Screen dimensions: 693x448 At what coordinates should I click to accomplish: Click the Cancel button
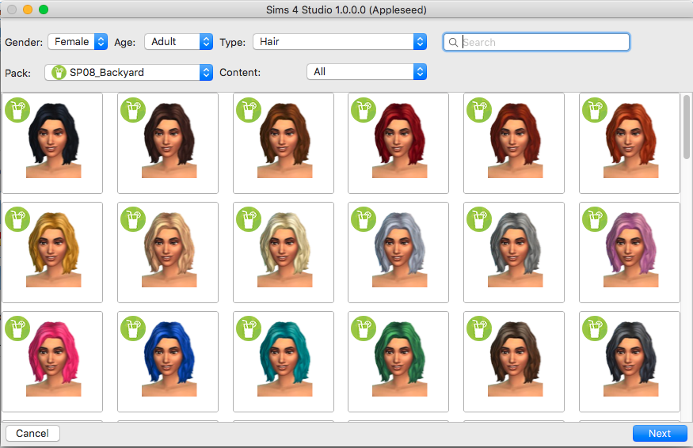coord(32,434)
